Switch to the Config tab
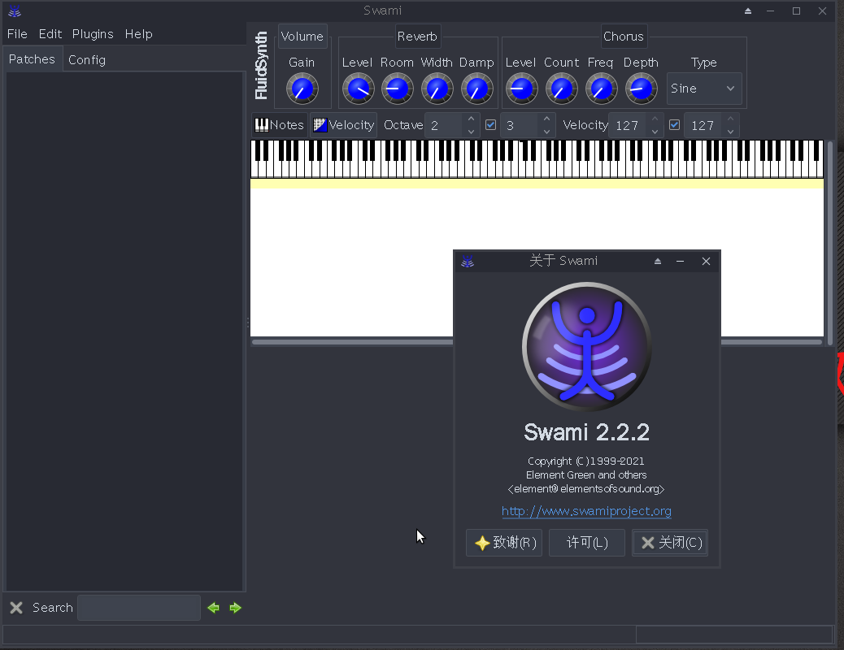This screenshot has height=650, width=844. 87,60
